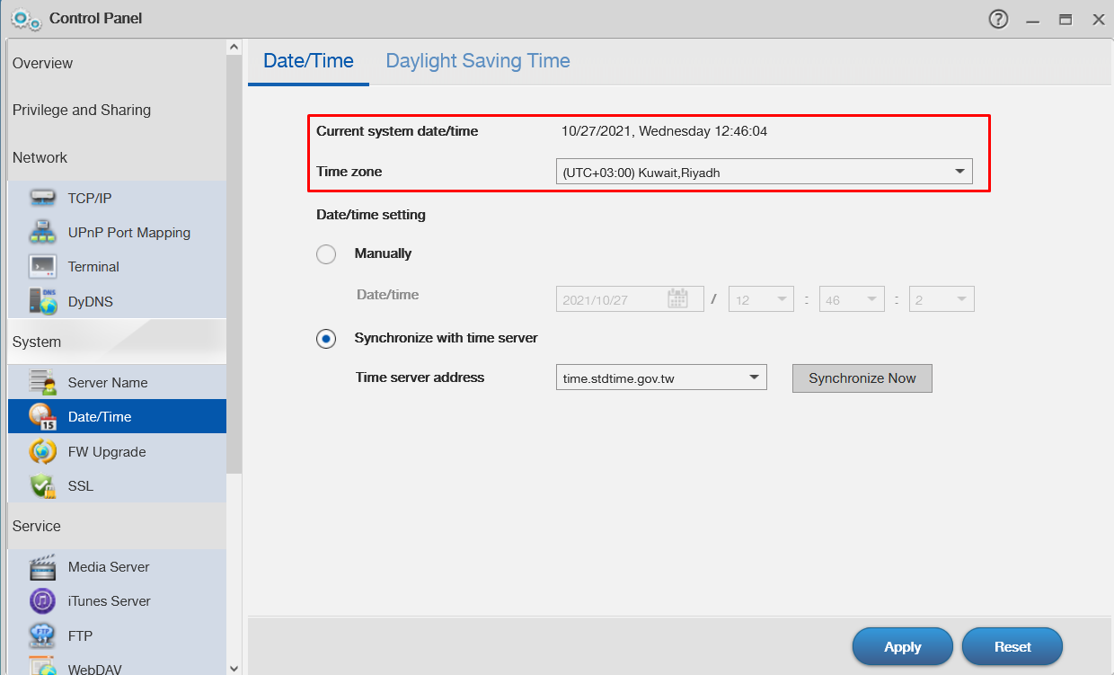Open DyDNS settings icon

coord(43,301)
